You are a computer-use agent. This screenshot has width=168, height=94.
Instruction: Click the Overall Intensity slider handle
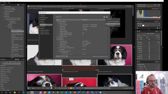pos(155,5)
